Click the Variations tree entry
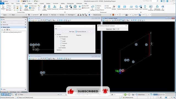Viewport: 176px width, 99px height. 59,50
